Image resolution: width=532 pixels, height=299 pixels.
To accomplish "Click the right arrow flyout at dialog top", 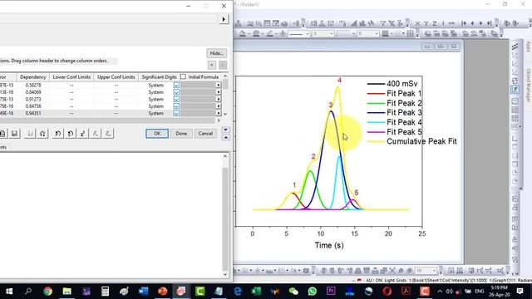I will [x=224, y=19].
